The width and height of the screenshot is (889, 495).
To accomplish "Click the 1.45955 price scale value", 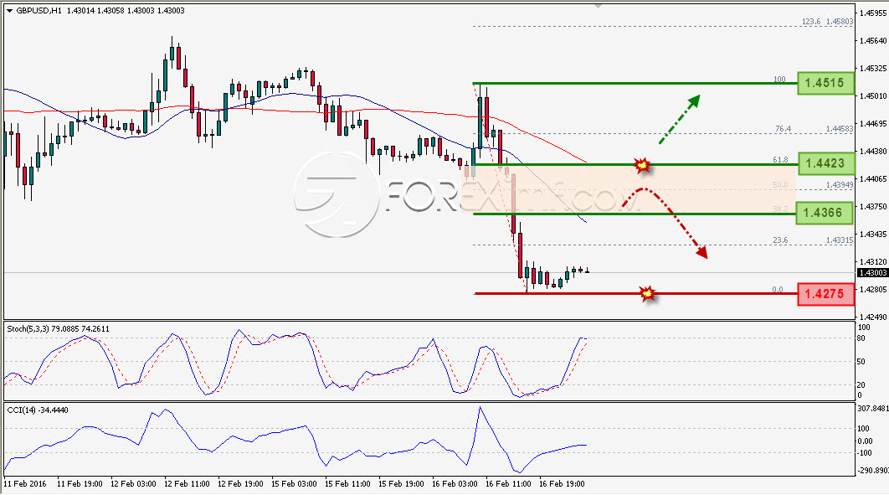I will click(x=873, y=13).
